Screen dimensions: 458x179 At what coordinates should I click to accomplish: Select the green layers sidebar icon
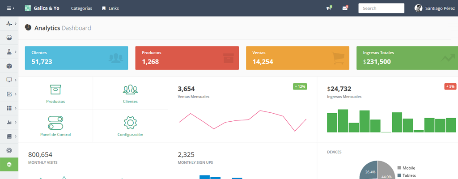pyautogui.click(x=9, y=164)
